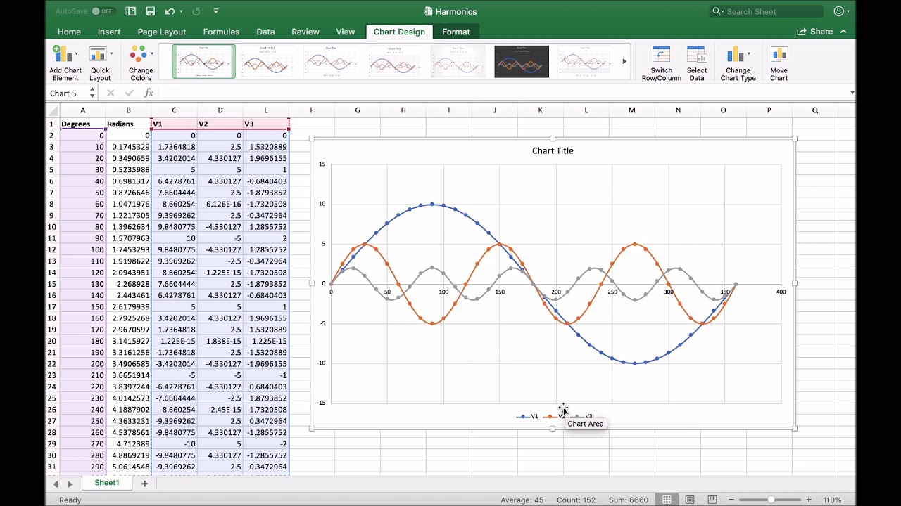This screenshot has height=506, width=901.
Task: Click the Undo arrow icon
Action: [170, 11]
